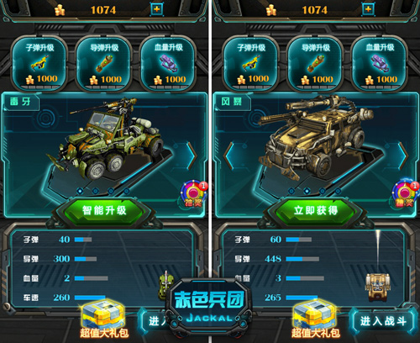
Task: Tap plus icon to add coins, right screen
Action: coord(368,9)
